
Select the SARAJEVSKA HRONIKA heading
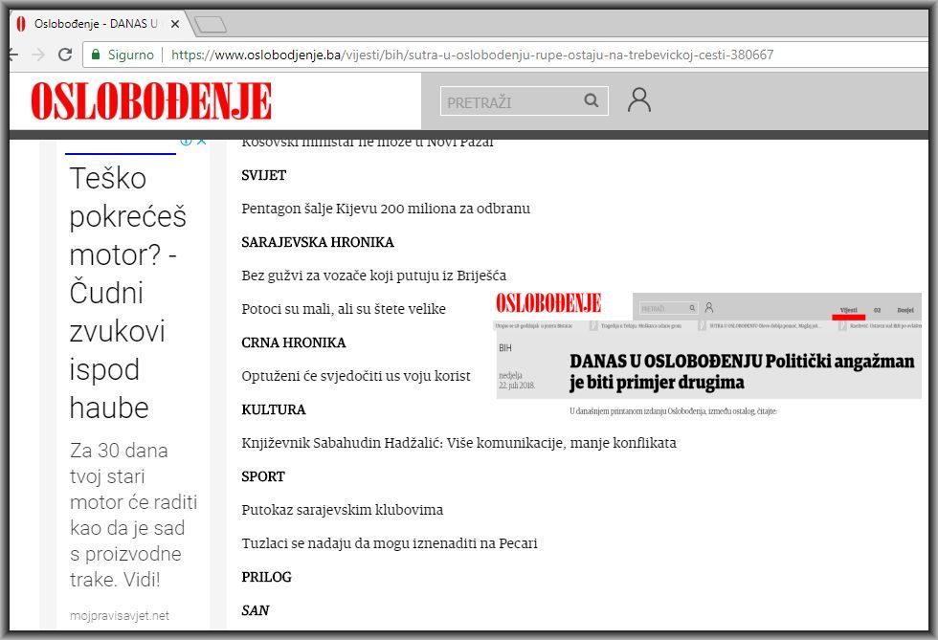(x=318, y=242)
